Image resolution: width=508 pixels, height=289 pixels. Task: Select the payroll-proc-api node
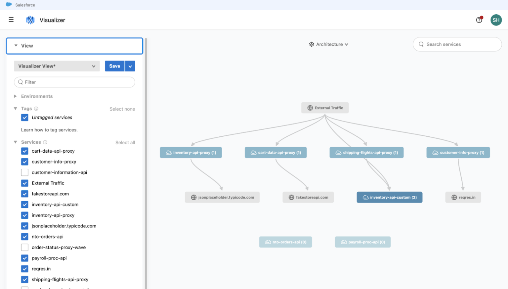tap(363, 242)
